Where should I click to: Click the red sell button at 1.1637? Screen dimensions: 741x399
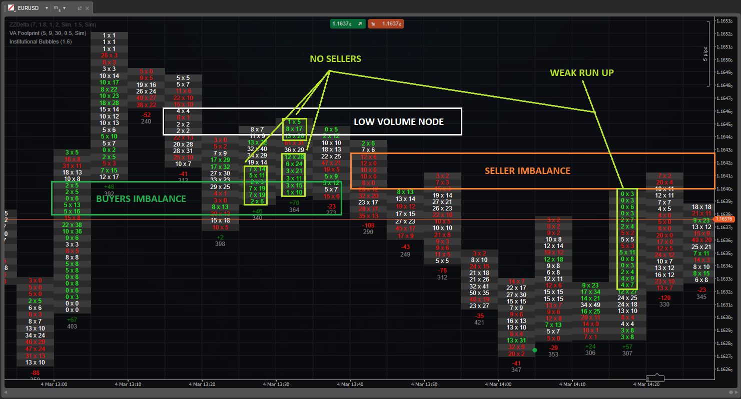coord(386,23)
